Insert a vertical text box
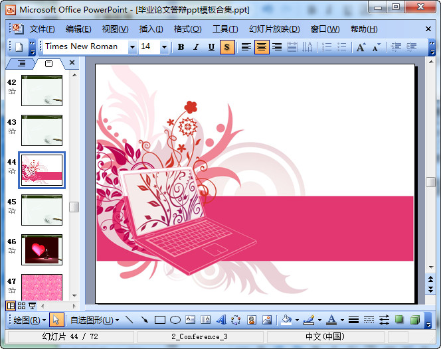The height and width of the screenshot is (349, 441). point(206,320)
